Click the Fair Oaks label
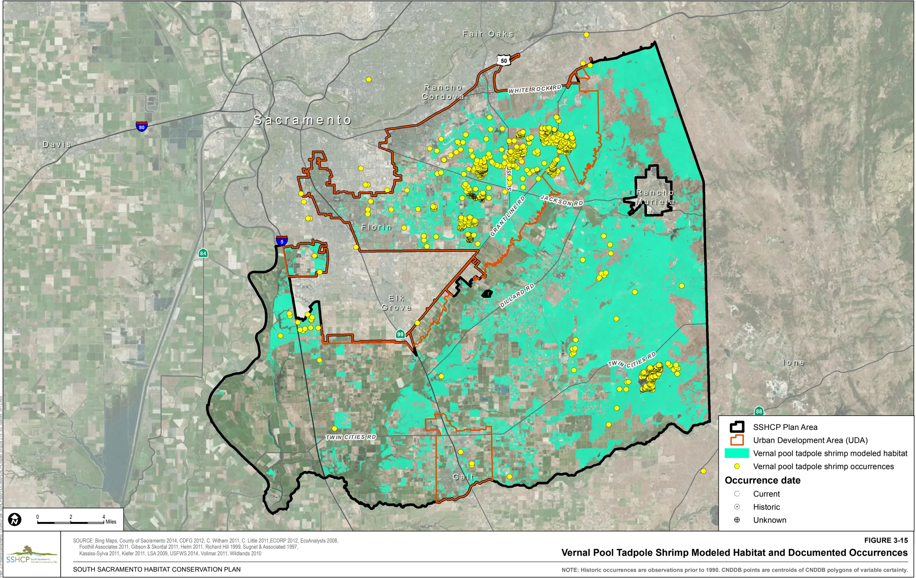The width and height of the screenshot is (916, 578). click(488, 34)
